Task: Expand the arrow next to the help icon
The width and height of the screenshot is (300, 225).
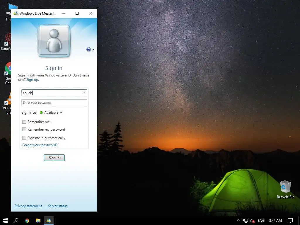Action: [x=93, y=50]
